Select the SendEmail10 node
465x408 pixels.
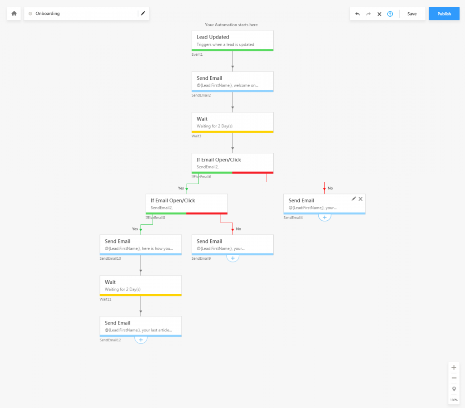click(x=141, y=245)
